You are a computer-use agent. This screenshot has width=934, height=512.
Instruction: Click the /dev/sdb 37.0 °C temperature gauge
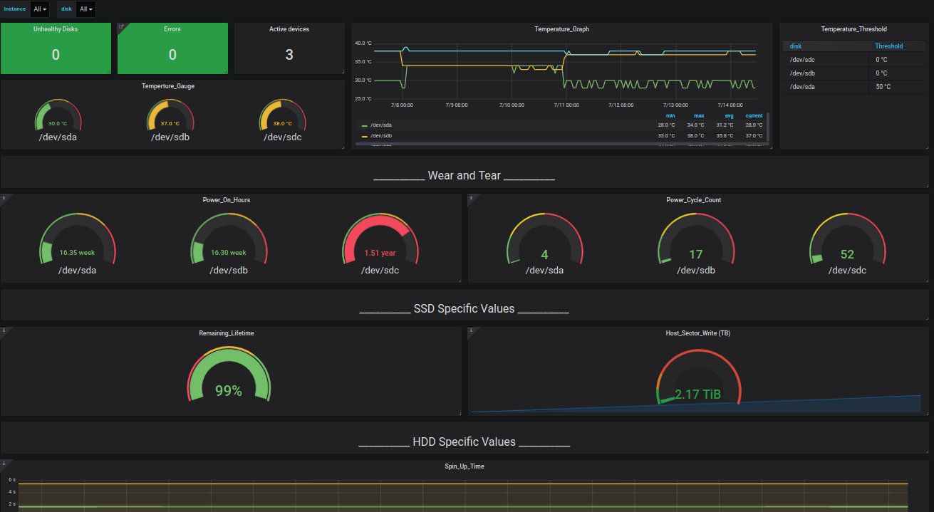[170, 116]
